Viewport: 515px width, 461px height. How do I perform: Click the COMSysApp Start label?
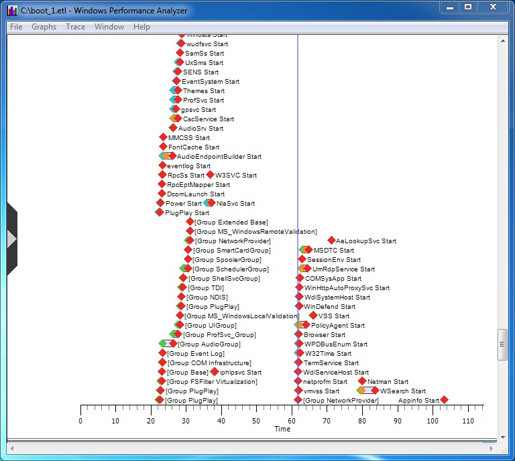(x=333, y=279)
